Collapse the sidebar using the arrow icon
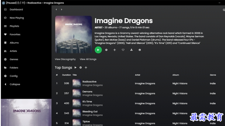225x126 pixels. pyautogui.click(x=5, y=84)
